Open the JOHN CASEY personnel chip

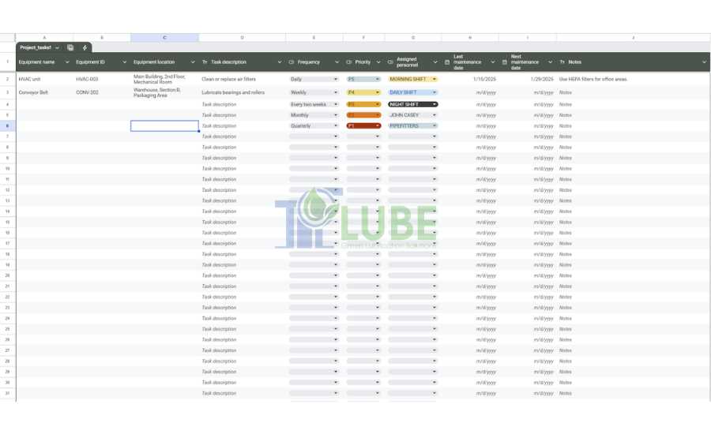(x=412, y=115)
